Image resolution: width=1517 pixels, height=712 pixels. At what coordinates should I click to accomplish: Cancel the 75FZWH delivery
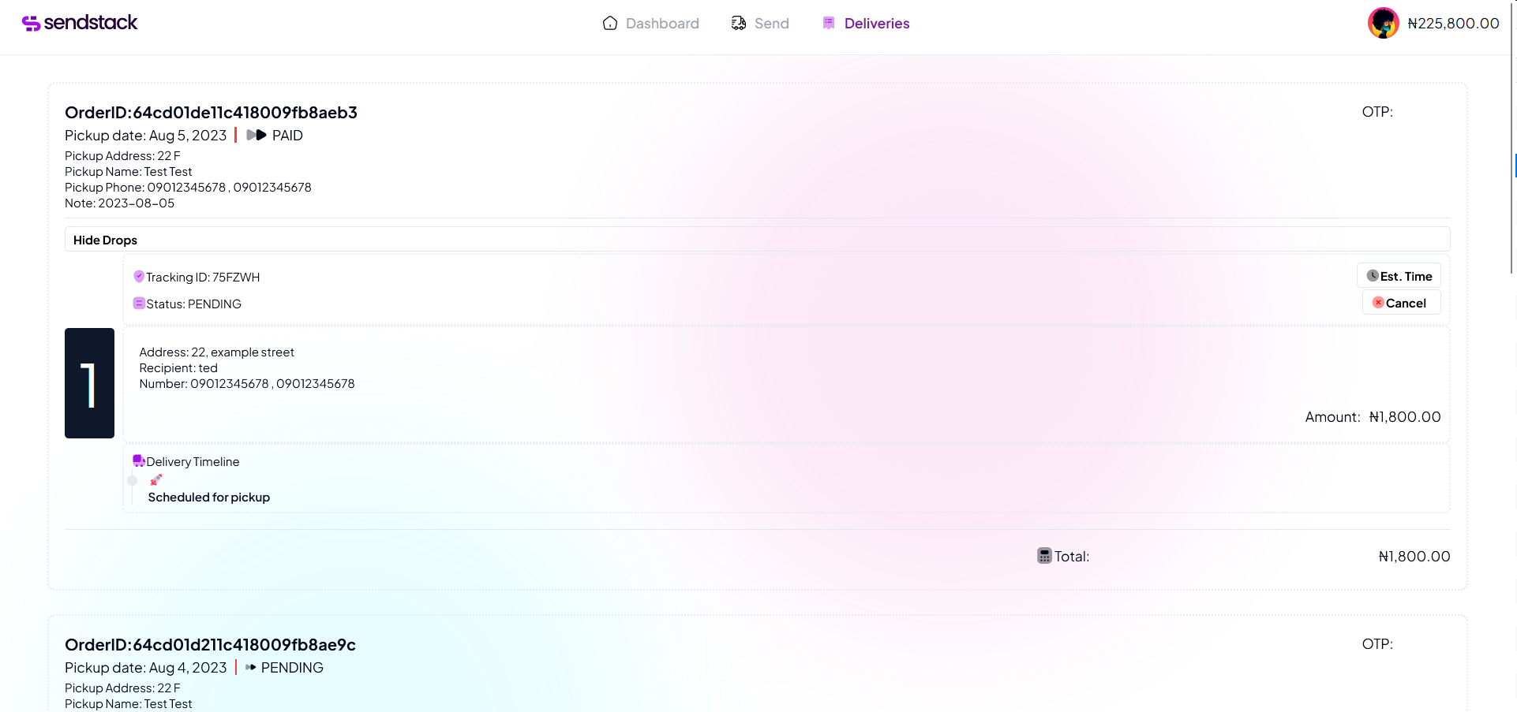tap(1401, 303)
